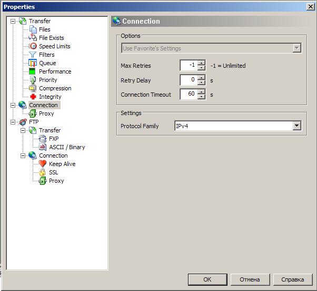
Task: Increase Max Retries with the up arrow
Action: pos(201,63)
